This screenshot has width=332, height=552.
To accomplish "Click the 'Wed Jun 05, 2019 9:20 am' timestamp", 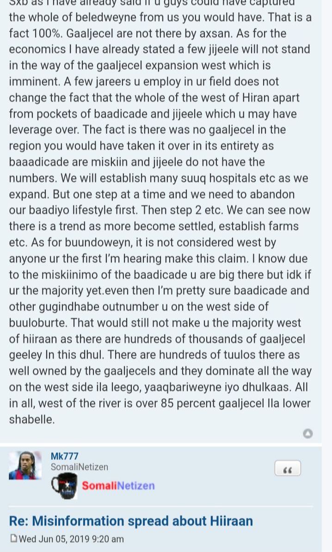I will point(72,539).
